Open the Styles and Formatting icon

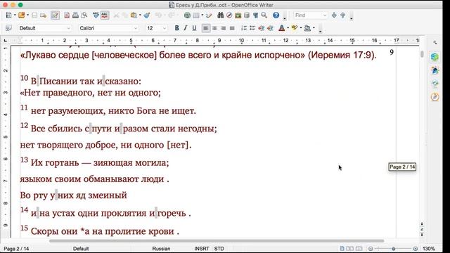(x=8, y=28)
